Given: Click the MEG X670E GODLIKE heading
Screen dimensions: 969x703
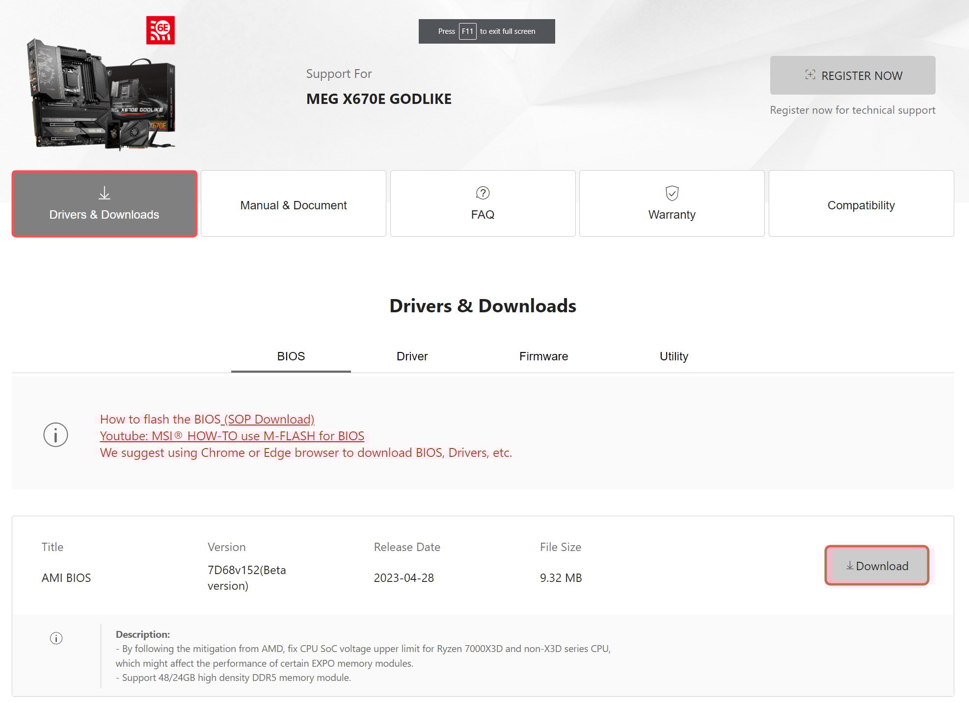Looking at the screenshot, I should coord(379,99).
